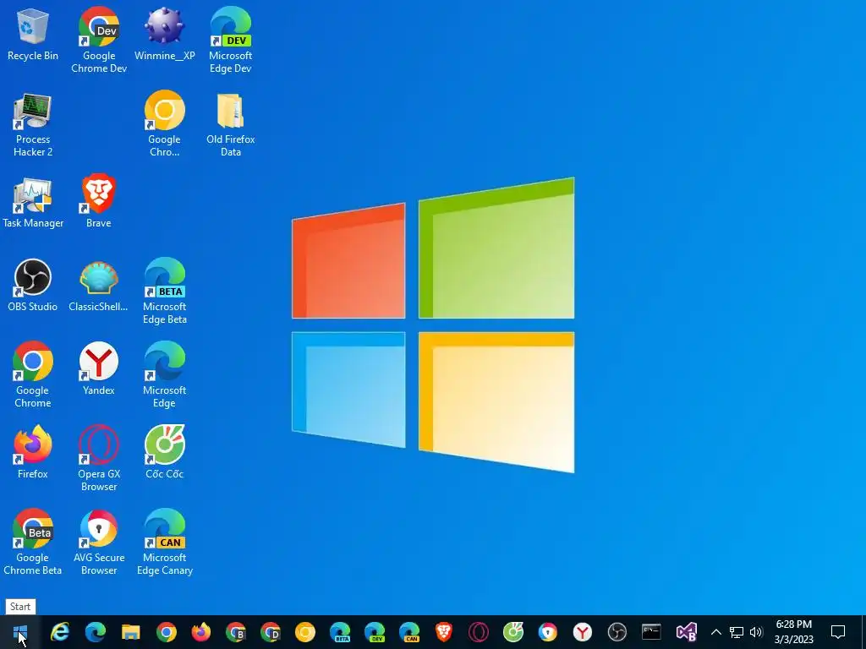Launch OBS Studio from the taskbar
Viewport: 866px width, 649px height.
coord(617,632)
